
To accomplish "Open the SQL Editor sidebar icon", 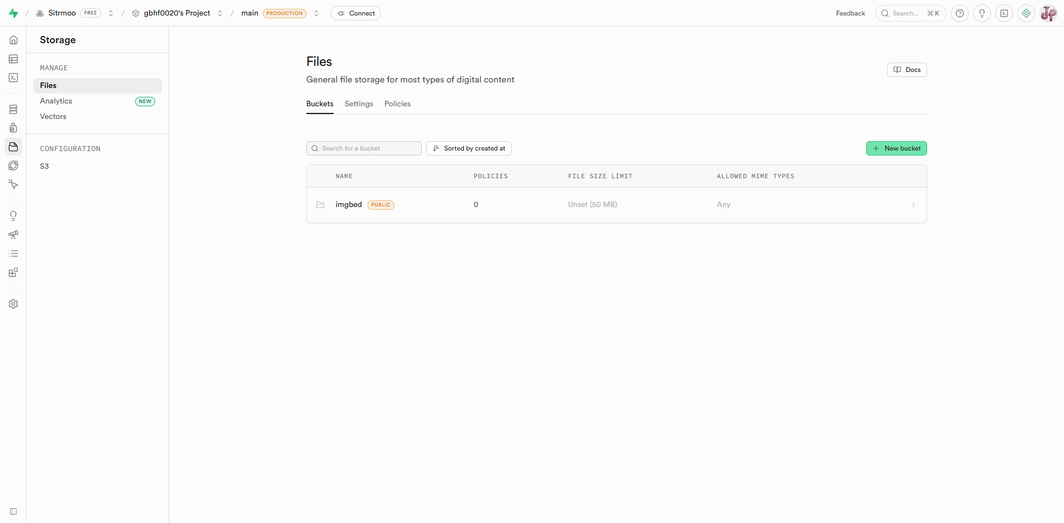I will coord(13,78).
